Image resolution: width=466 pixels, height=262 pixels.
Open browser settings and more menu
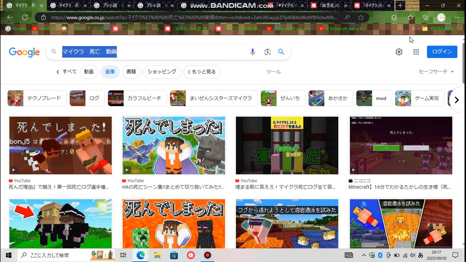coord(457,17)
